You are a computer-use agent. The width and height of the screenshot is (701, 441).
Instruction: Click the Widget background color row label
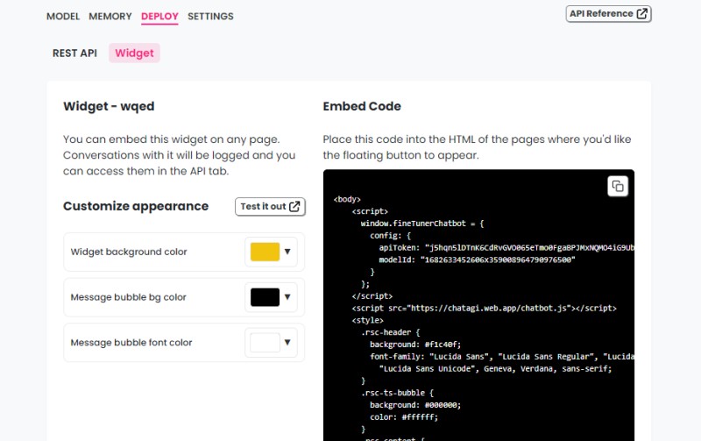129,252
